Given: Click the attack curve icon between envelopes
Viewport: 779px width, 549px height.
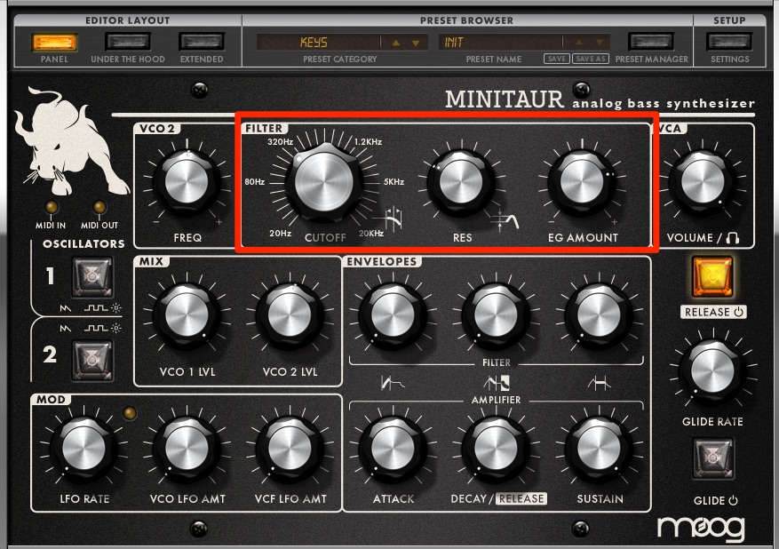Looking at the screenshot, I should [392, 383].
